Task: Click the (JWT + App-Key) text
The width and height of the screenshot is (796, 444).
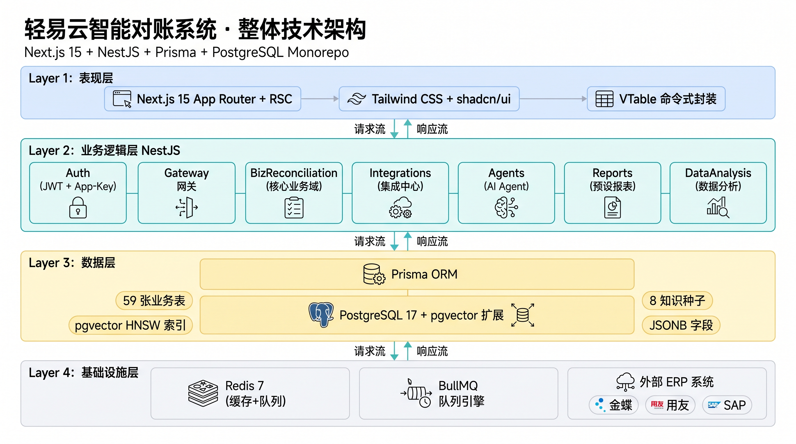Action: click(x=78, y=186)
